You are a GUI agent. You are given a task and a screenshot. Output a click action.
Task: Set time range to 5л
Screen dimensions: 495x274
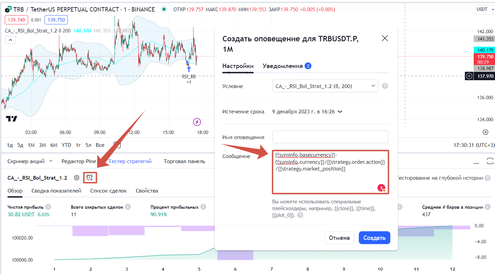click(88, 145)
